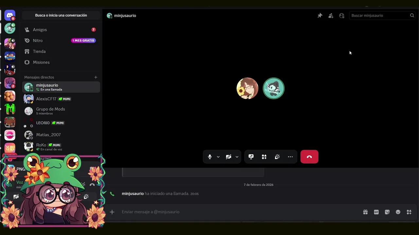This screenshot has width=419, height=235.
Task: Open the GIF picker
Action: coord(376,212)
